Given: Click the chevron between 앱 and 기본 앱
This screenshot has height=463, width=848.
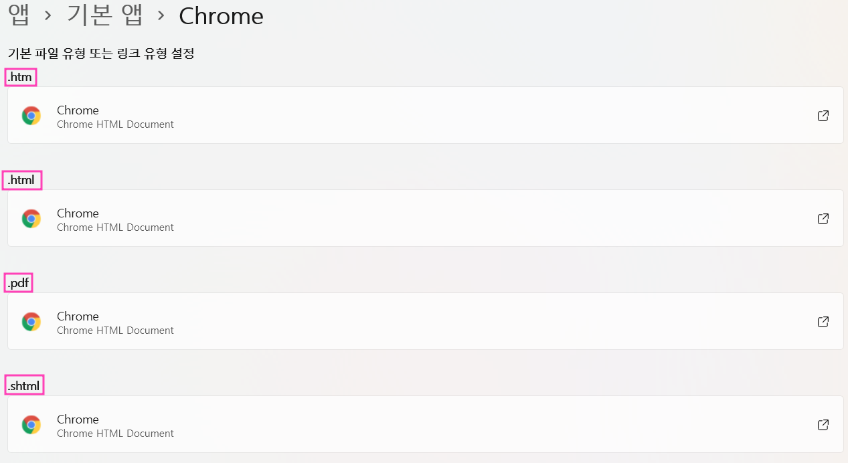Looking at the screenshot, I should click(48, 15).
